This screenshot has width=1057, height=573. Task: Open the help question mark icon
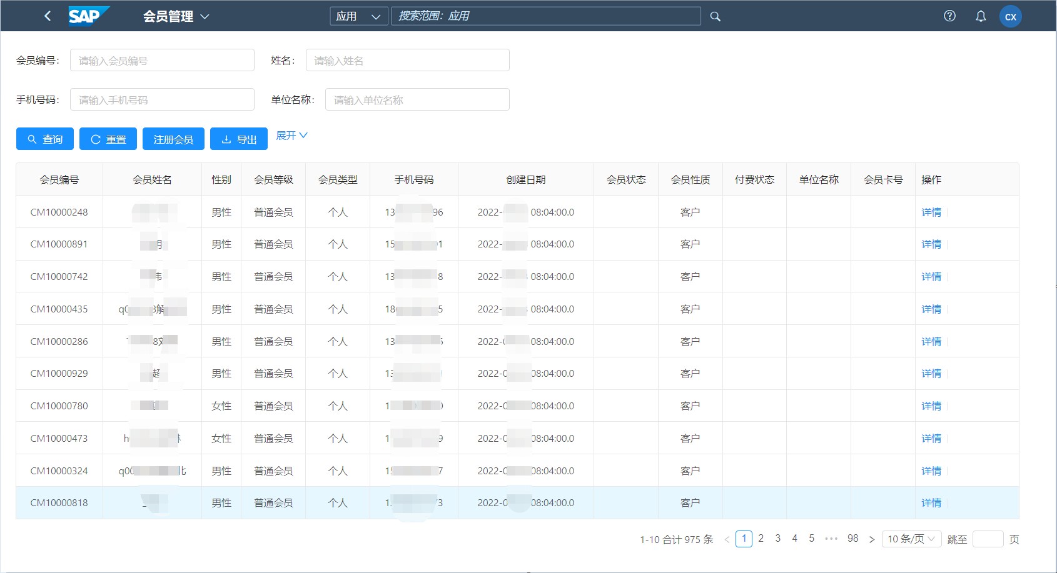coord(949,16)
